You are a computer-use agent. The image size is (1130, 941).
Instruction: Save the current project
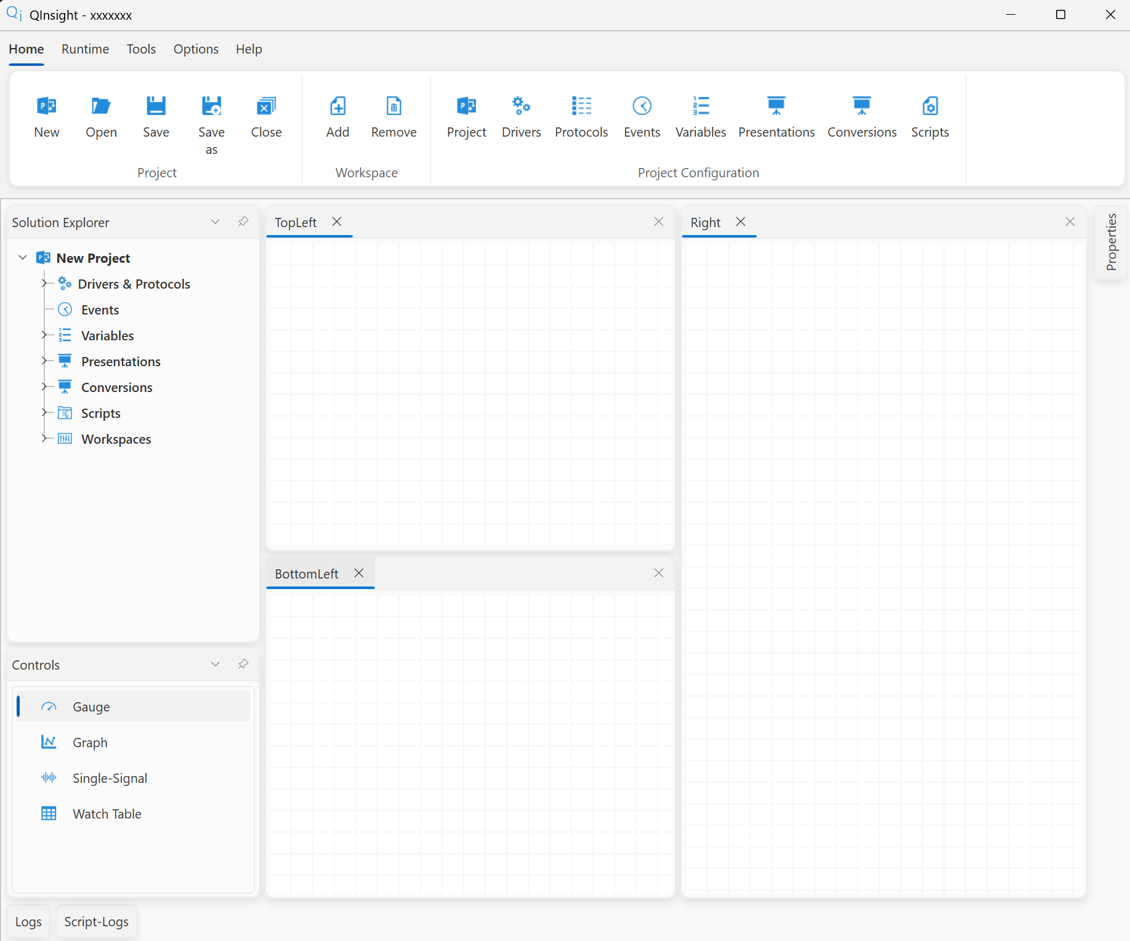click(x=156, y=117)
